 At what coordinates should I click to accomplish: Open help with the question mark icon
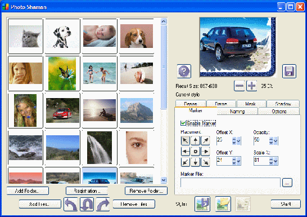(x=184, y=71)
